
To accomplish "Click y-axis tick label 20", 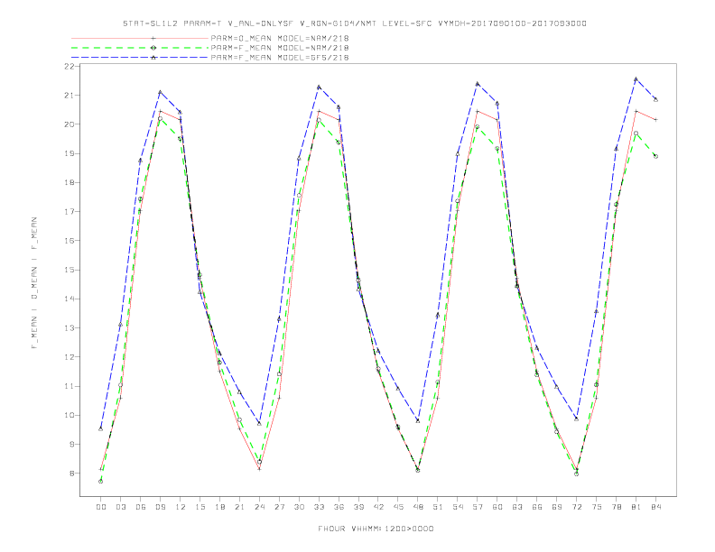I will tap(69, 124).
